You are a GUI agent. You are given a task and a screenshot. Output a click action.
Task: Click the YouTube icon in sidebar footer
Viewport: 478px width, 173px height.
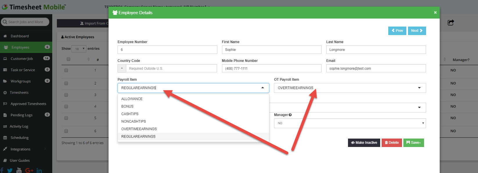19,170
